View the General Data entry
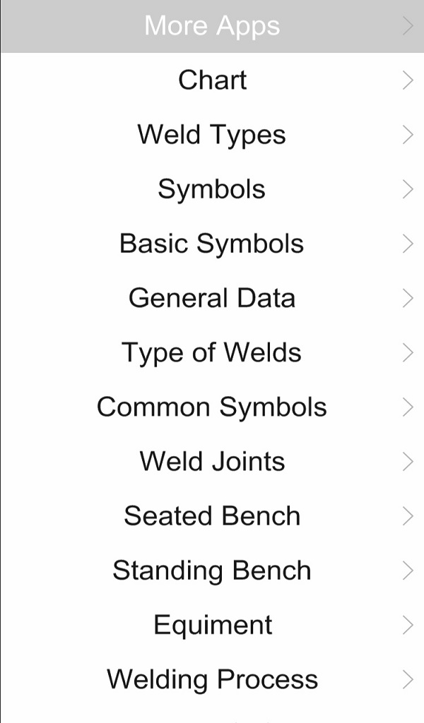424x723 pixels. [x=212, y=298]
